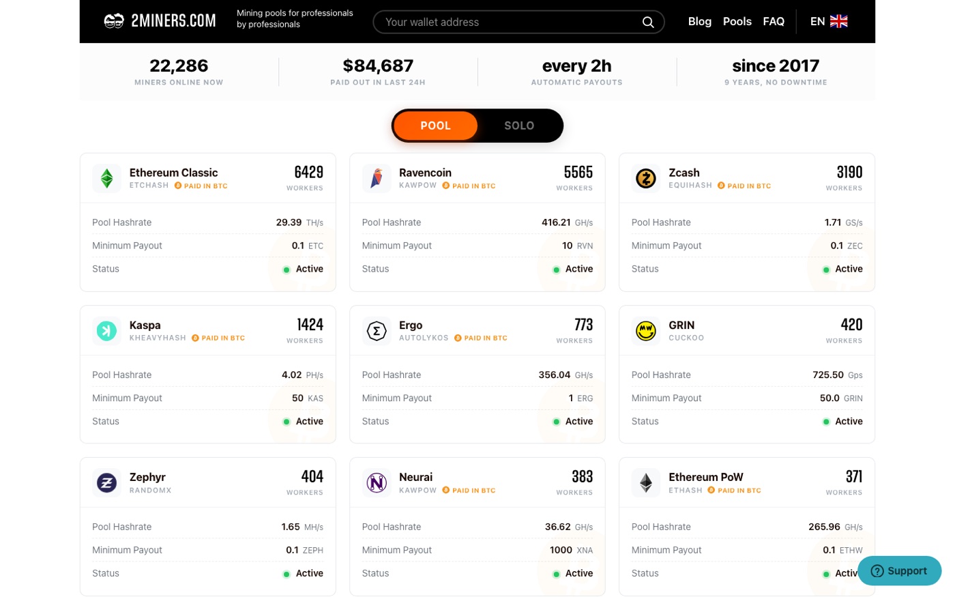Click green status dot on Zephyr card
The height and width of the screenshot is (597, 955).
(286, 574)
